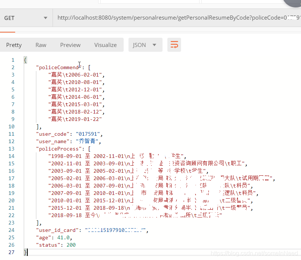This screenshot has width=301, height=260.
Task: Click the value "嘉奖\t2010-08-01"
Action: (75, 82)
